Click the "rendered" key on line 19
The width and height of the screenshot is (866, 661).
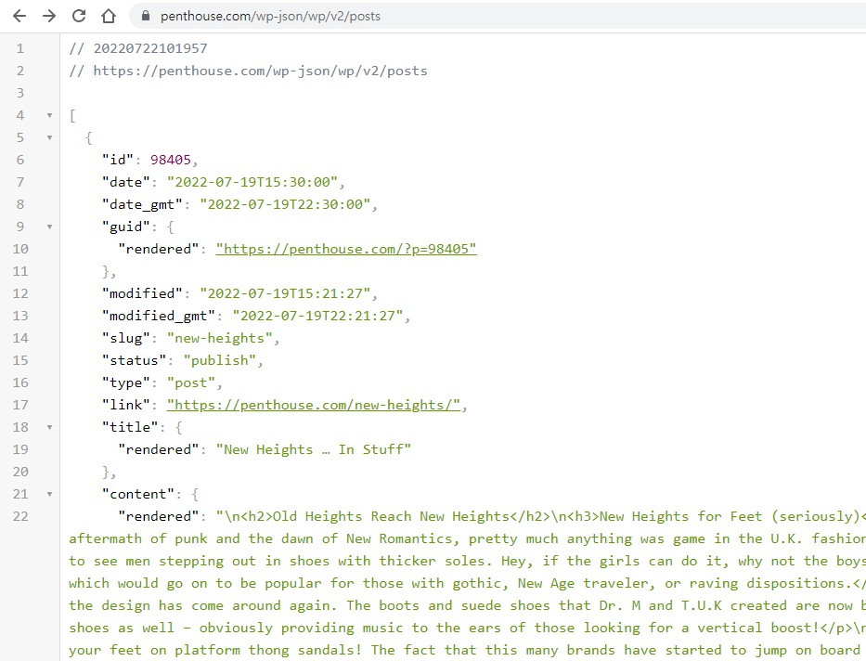pyautogui.click(x=158, y=449)
